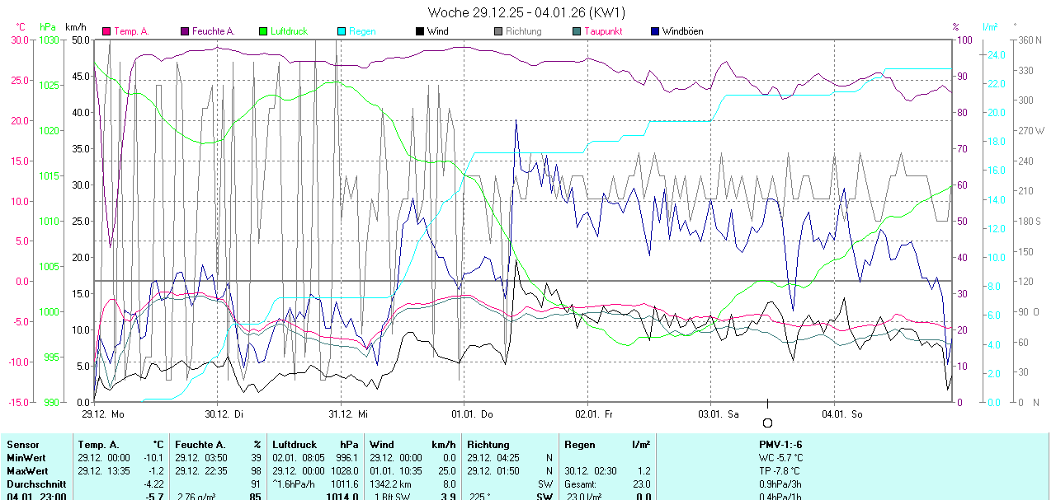
Task: Click the cyan Regen legend square
Action: [x=342, y=31]
